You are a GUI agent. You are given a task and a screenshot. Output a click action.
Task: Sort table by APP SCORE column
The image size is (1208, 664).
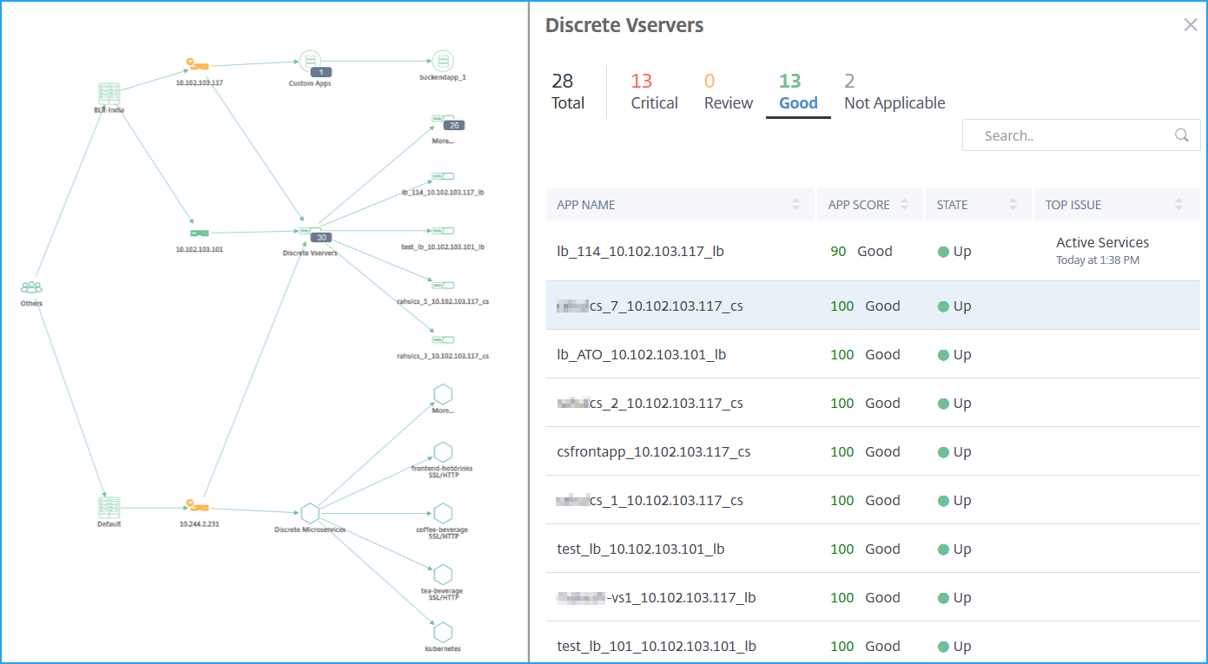pyautogui.click(x=905, y=205)
